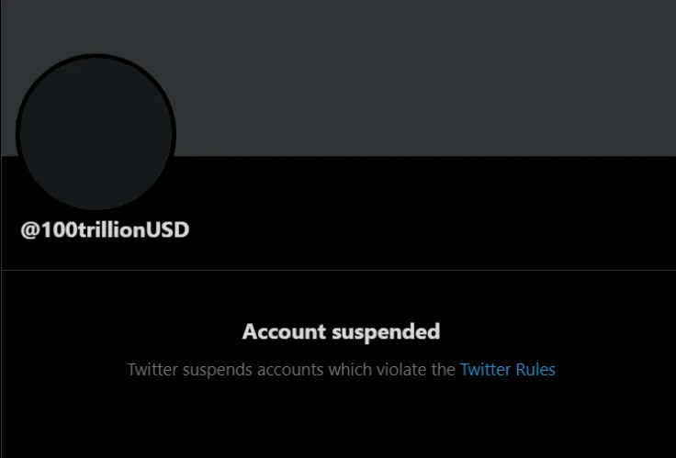
Task: Click the 'Twitter suspends accounts which violate' text
Action: tap(291, 370)
